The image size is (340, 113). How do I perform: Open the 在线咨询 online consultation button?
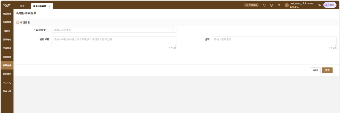[x=251, y=5]
